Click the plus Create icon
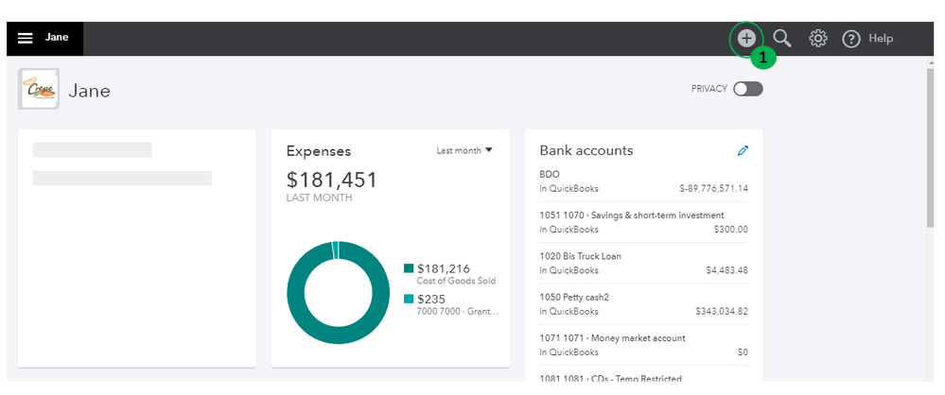Screen dimensions: 945x395 746,39
